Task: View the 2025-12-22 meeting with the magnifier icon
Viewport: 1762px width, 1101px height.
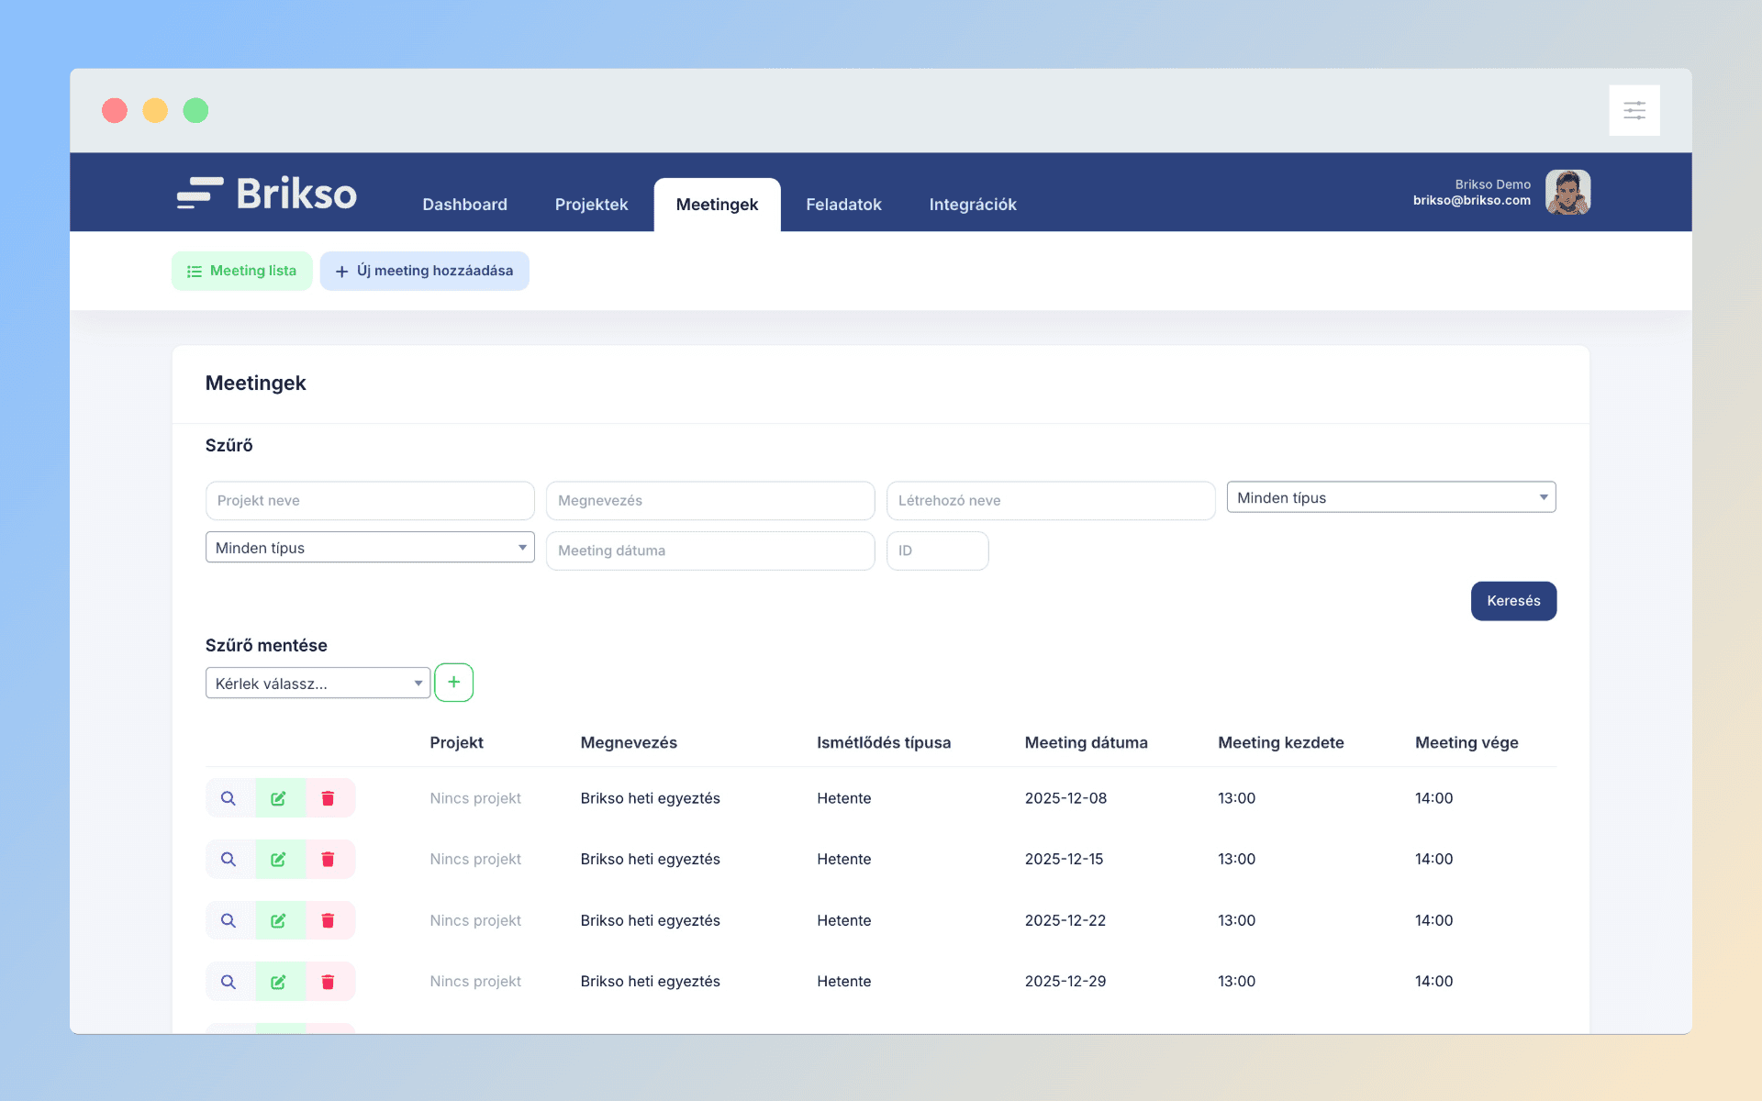Action: (x=229, y=920)
